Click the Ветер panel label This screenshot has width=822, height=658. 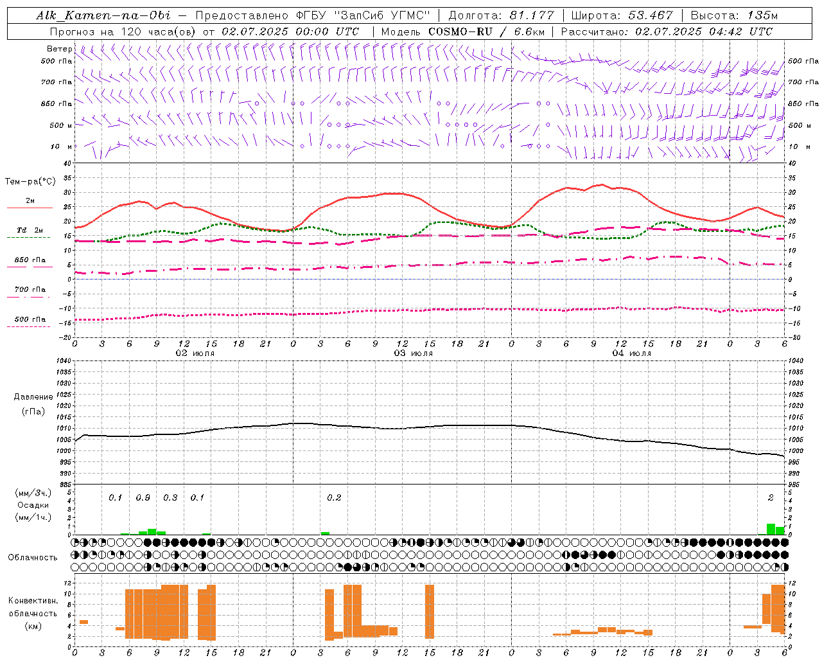(59, 49)
